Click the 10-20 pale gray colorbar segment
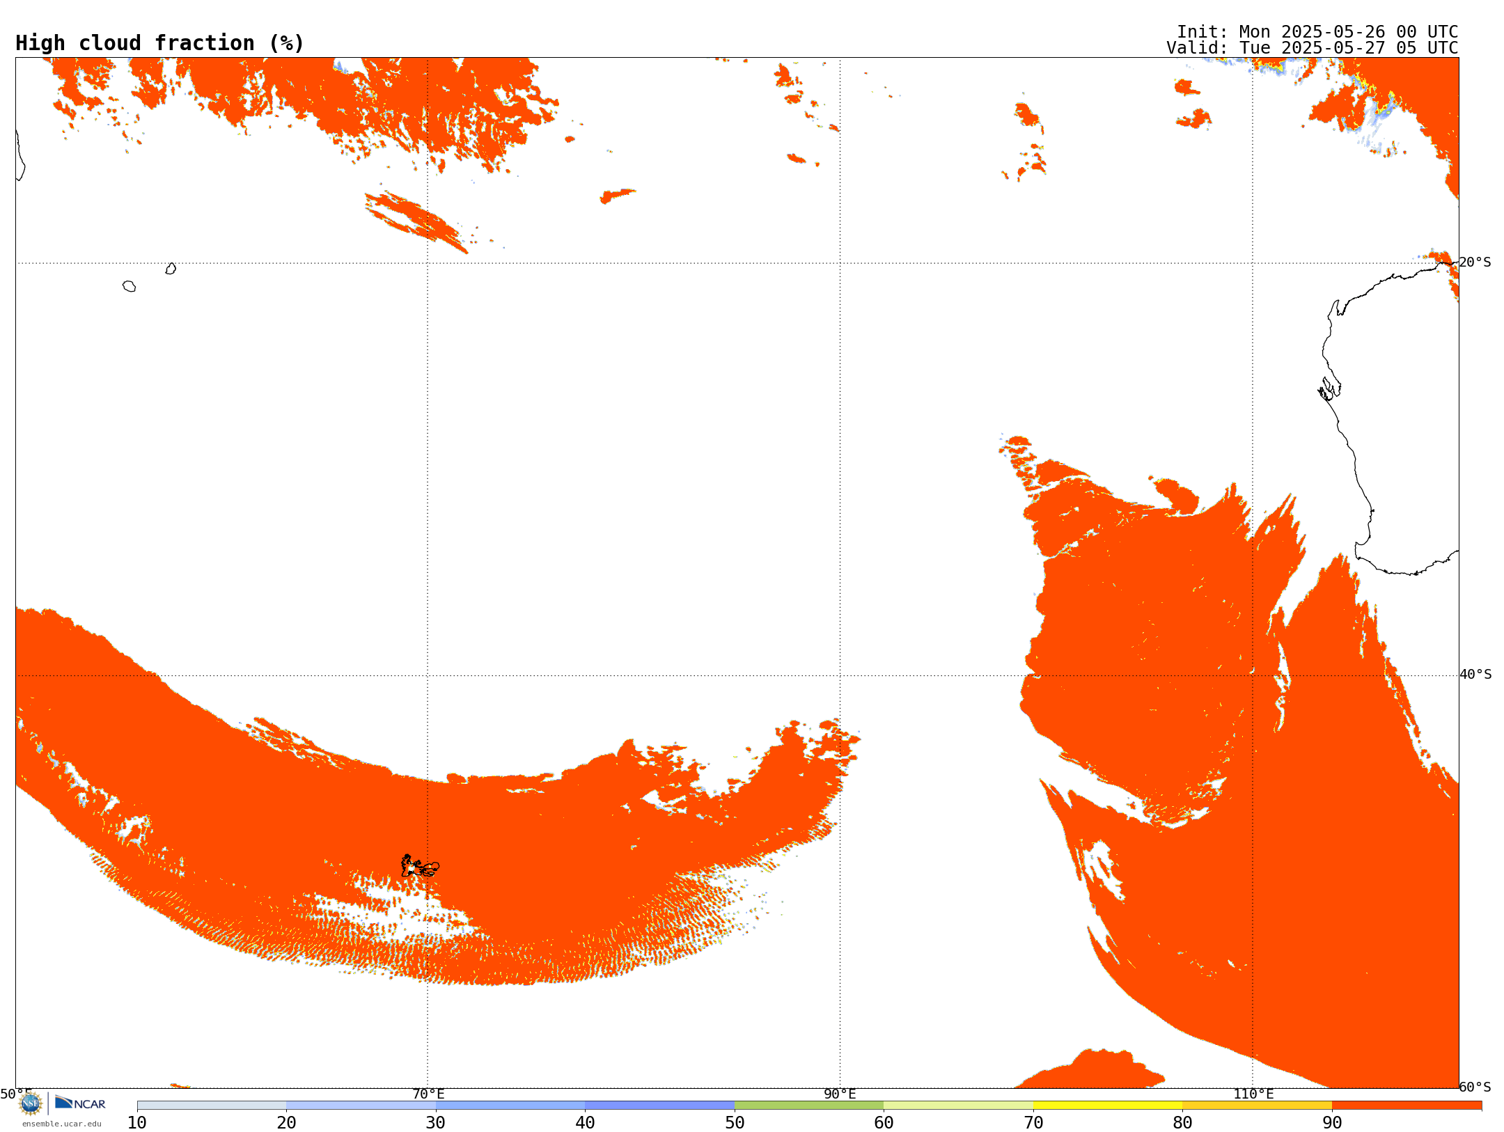Viewport: 1504px width, 1132px height. point(212,1106)
